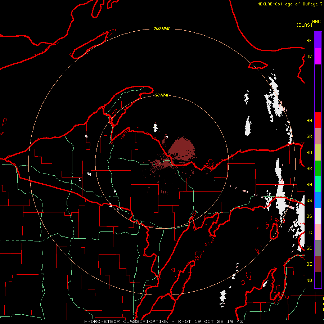Click the red HA legend color swatch
The image size is (324, 324).
pyautogui.click(x=318, y=120)
